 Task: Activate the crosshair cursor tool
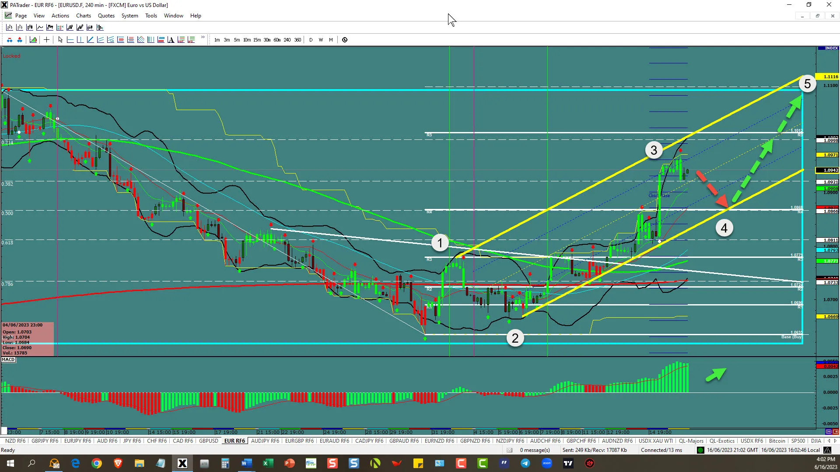[x=46, y=40]
